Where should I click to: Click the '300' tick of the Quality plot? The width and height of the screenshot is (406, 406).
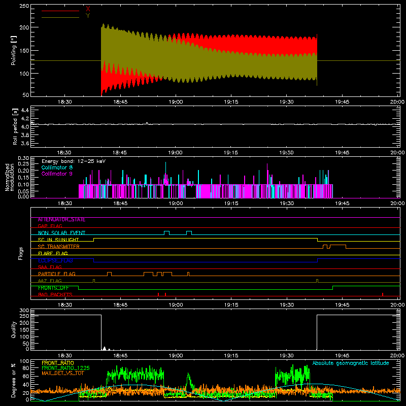[x=24, y=311]
